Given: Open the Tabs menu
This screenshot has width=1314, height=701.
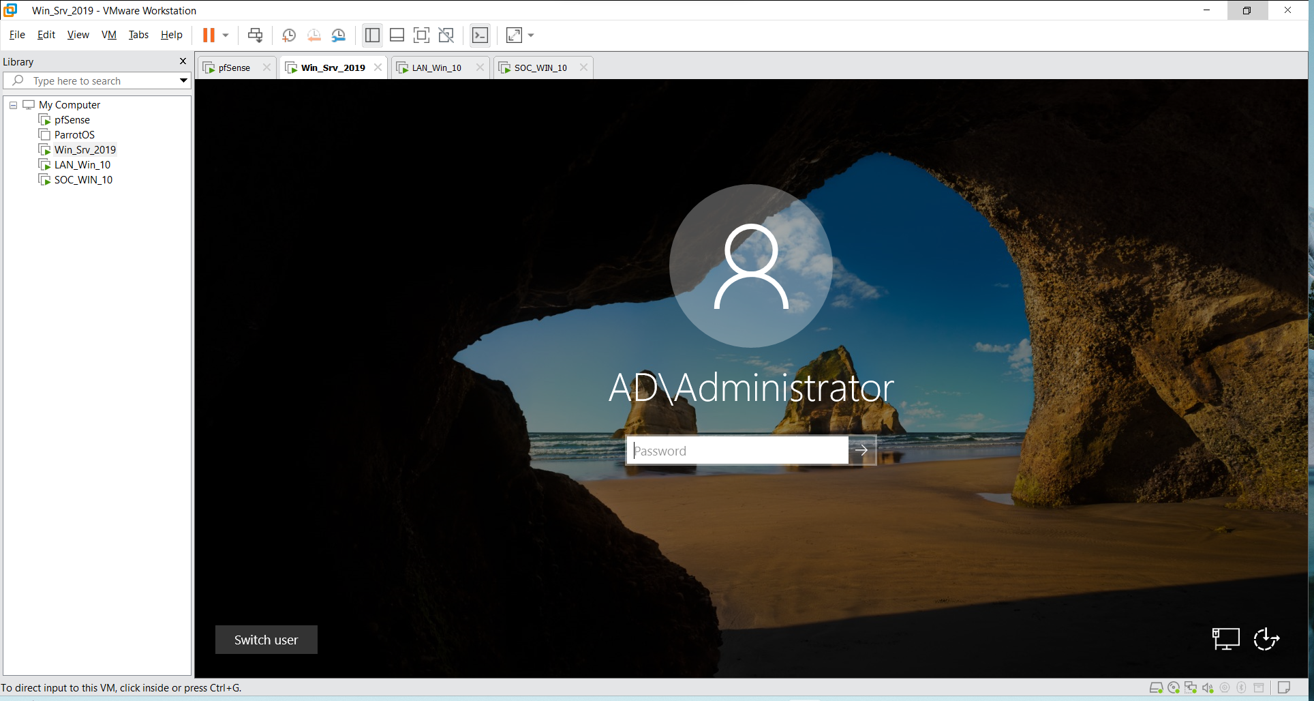Looking at the screenshot, I should (138, 35).
